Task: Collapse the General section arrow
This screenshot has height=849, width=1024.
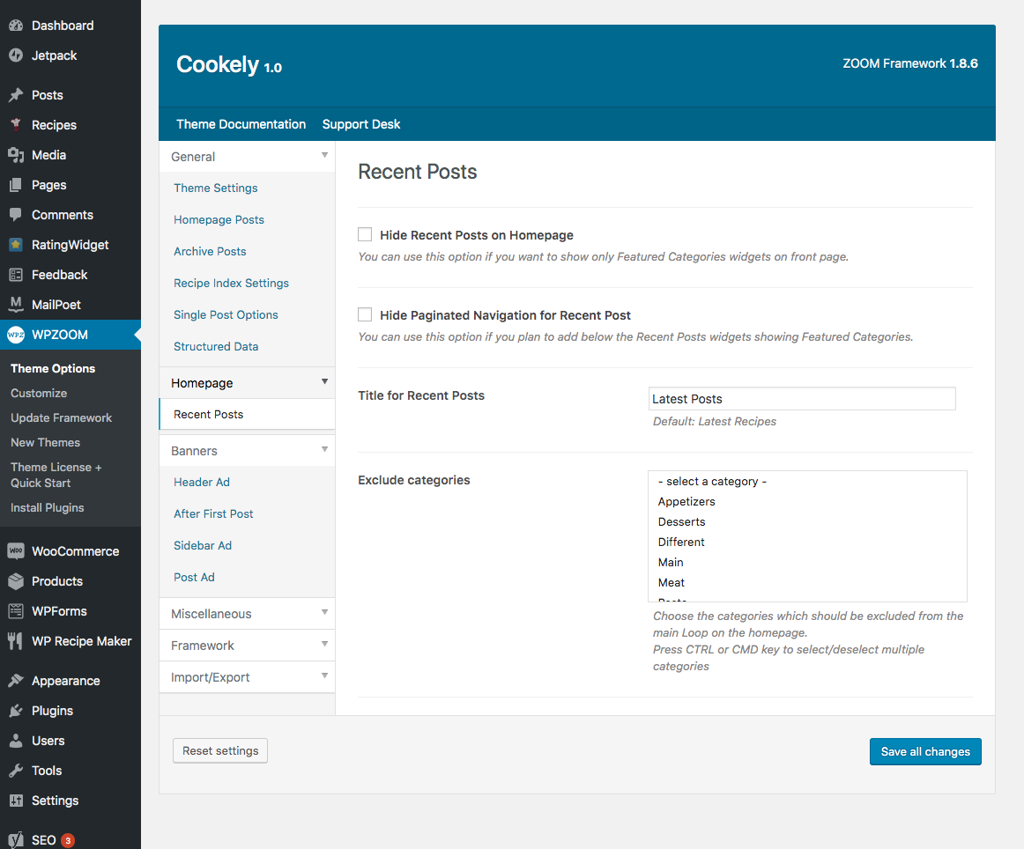Action: (x=324, y=155)
